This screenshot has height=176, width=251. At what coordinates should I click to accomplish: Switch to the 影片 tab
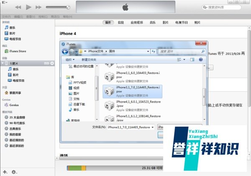166,22
